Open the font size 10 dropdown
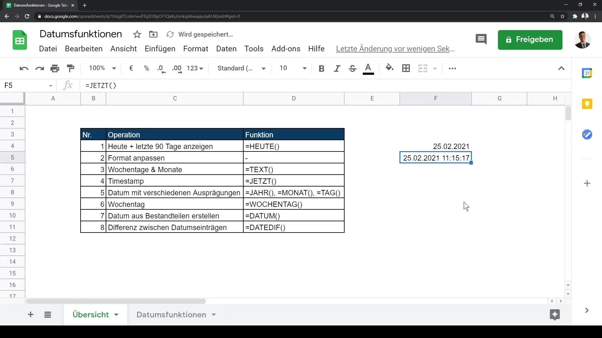This screenshot has width=602, height=338. point(293,68)
